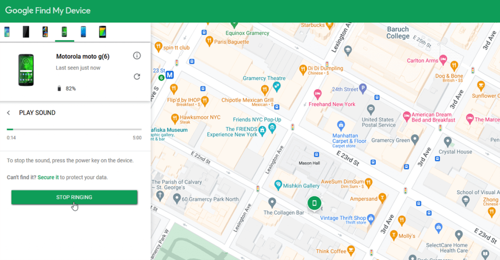Click the green phone location marker on map
Image resolution: width=500 pixels, height=260 pixels.
tap(314, 203)
